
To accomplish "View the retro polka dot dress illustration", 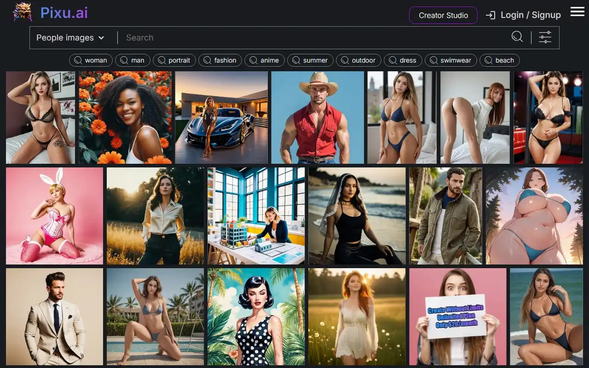I will [256, 316].
